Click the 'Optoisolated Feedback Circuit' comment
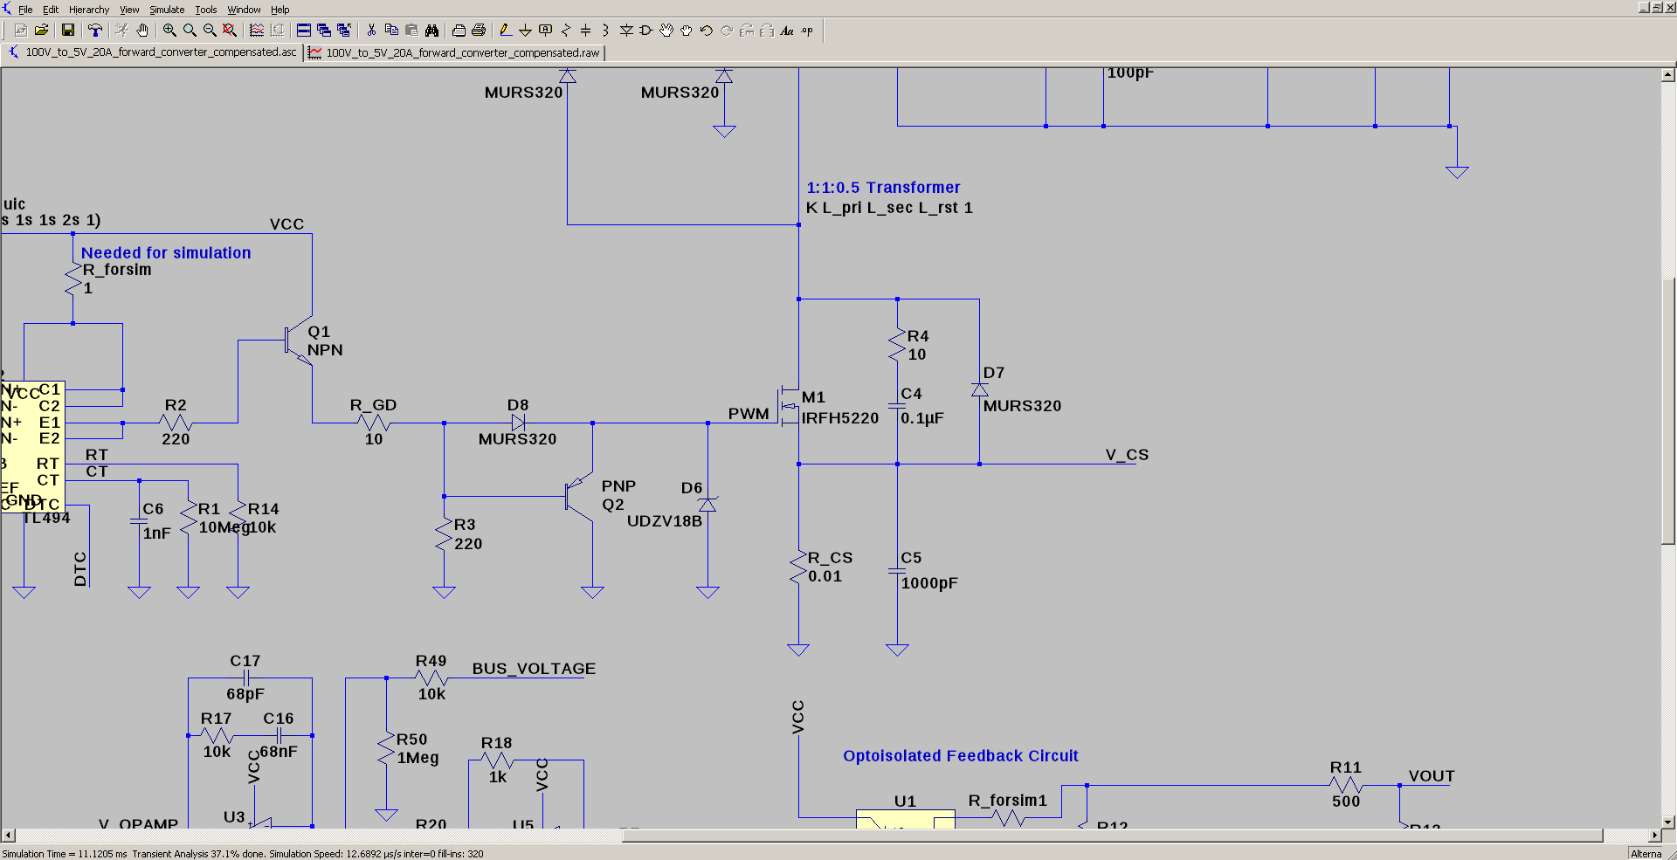 (x=961, y=756)
